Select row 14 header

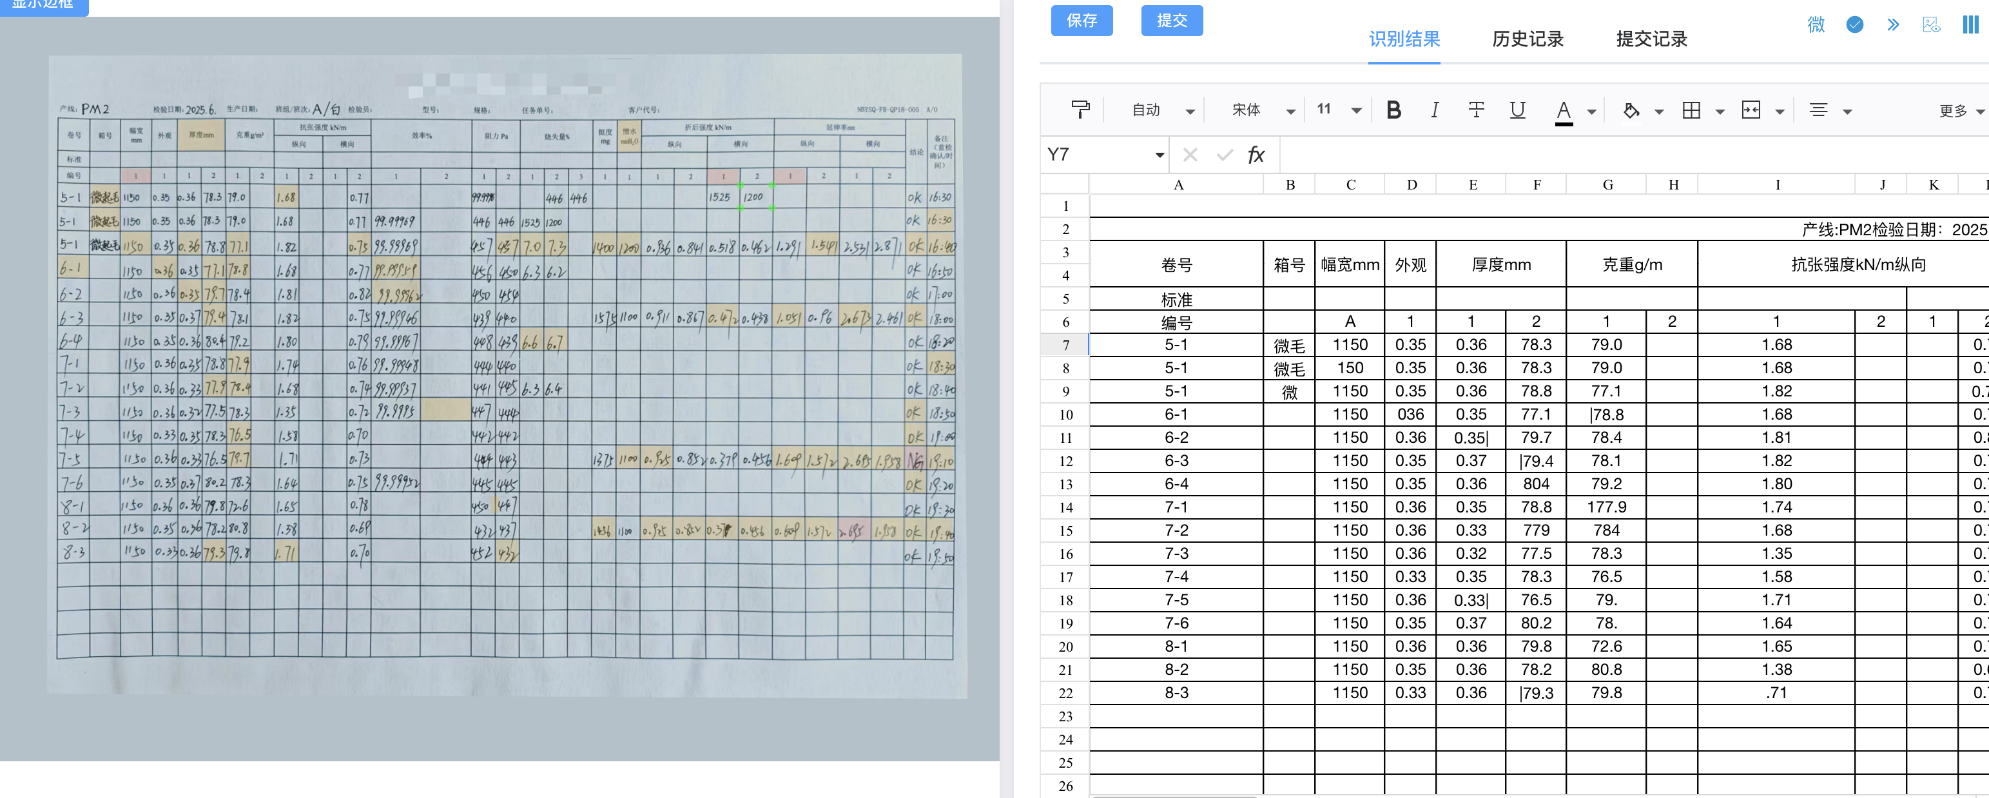[x=1065, y=507]
